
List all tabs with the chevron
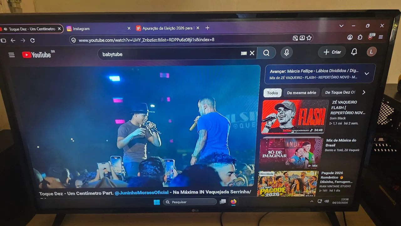click(341, 26)
